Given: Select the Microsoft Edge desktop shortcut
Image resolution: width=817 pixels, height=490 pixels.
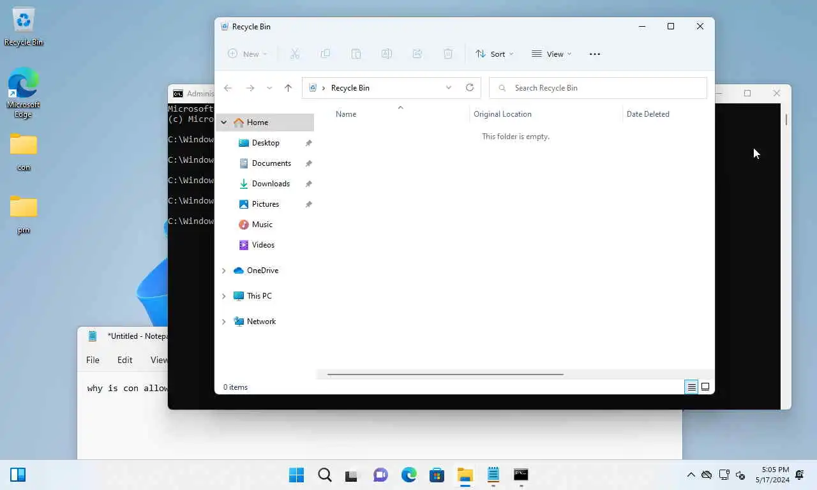Looking at the screenshot, I should (24, 93).
